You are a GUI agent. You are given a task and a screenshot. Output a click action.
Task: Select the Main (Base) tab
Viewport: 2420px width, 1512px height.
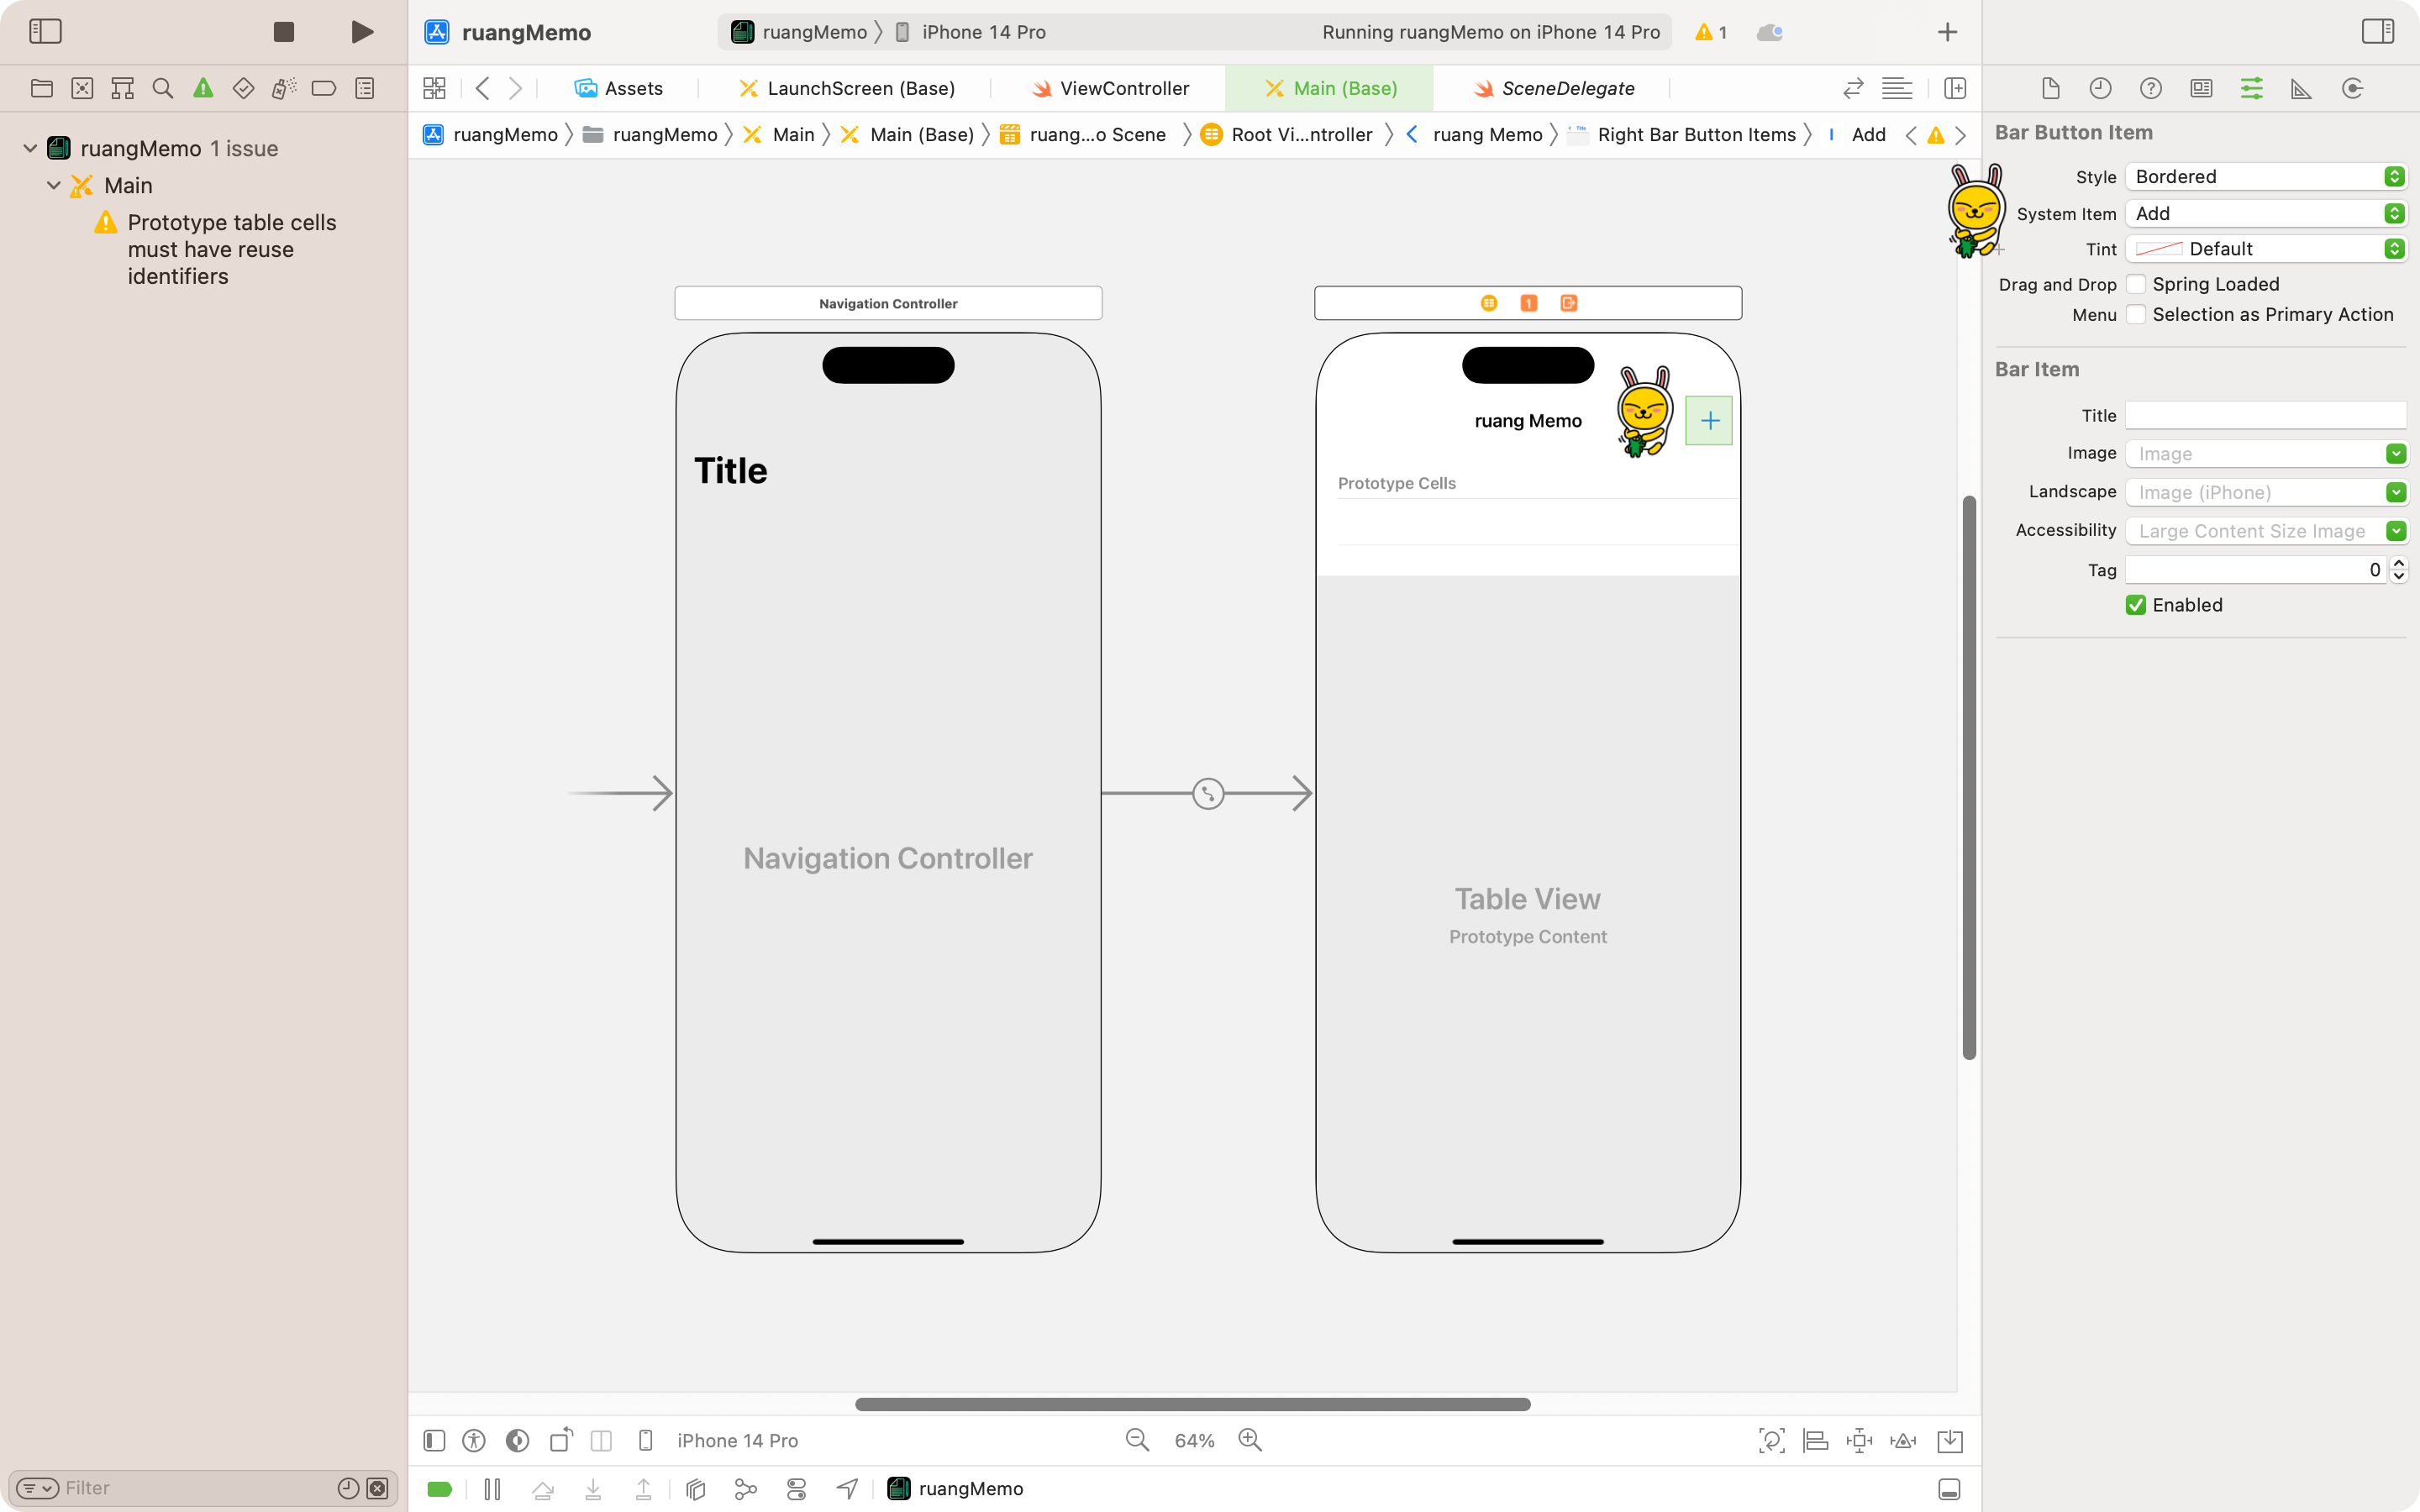(1331, 88)
